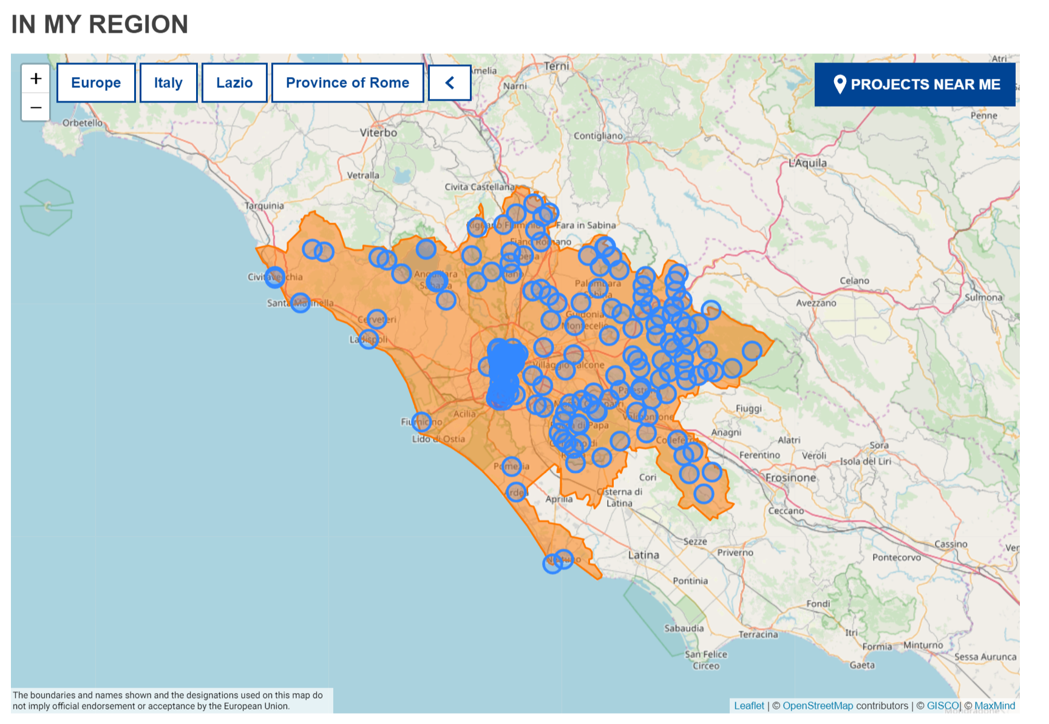1049x724 pixels.
Task: Click the project marker at Civitavecchia
Action: coord(275,277)
